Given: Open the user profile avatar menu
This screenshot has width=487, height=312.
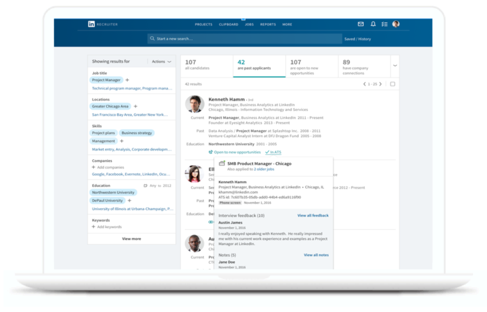Looking at the screenshot, I should [x=396, y=24].
